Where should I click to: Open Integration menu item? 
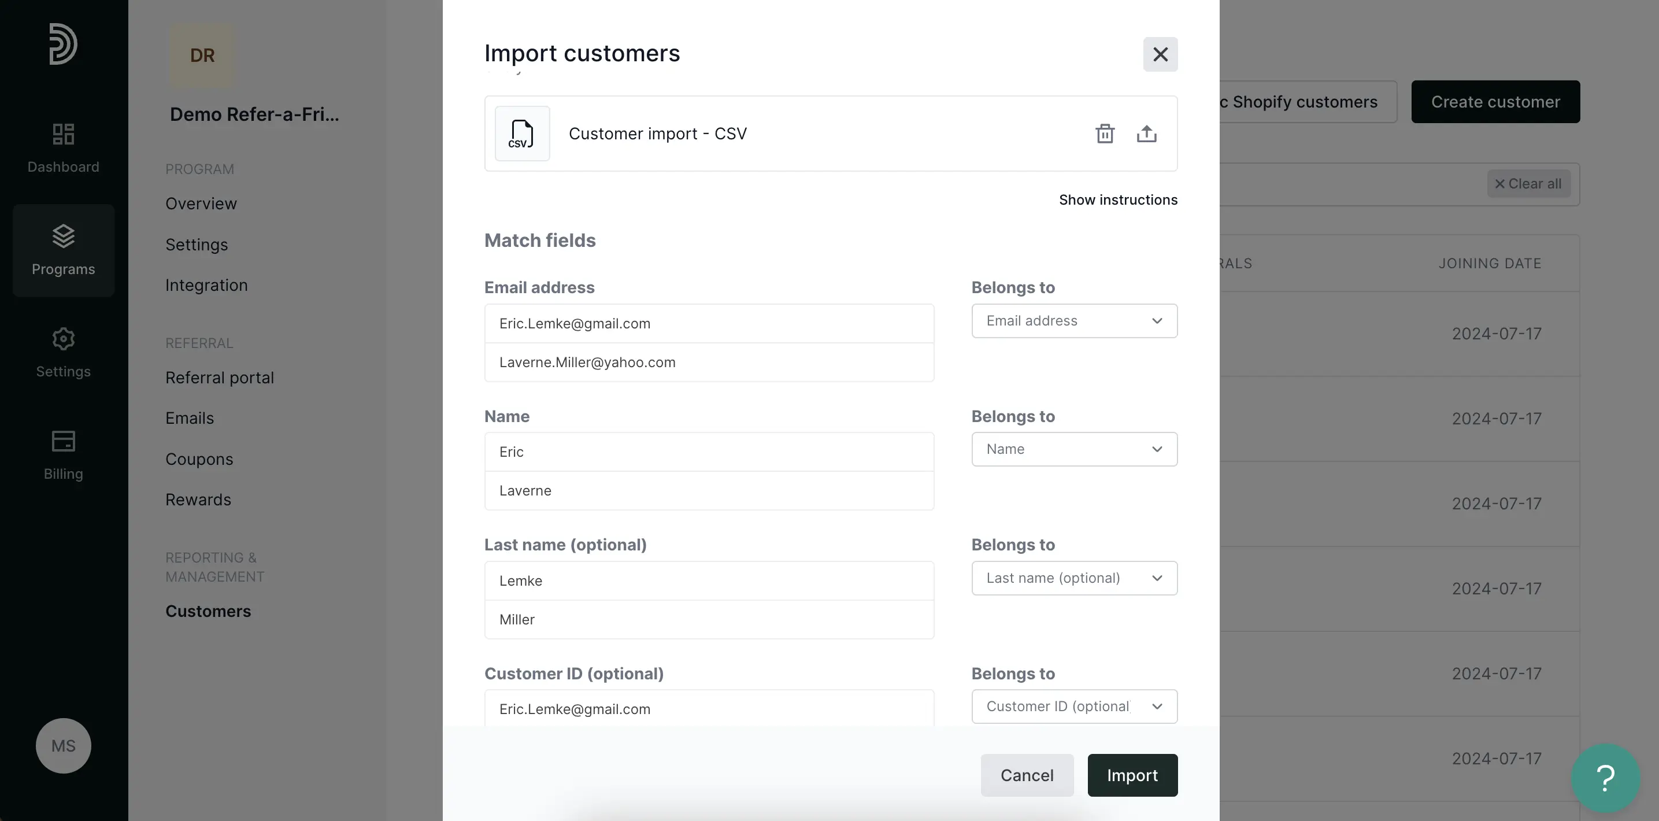(206, 285)
